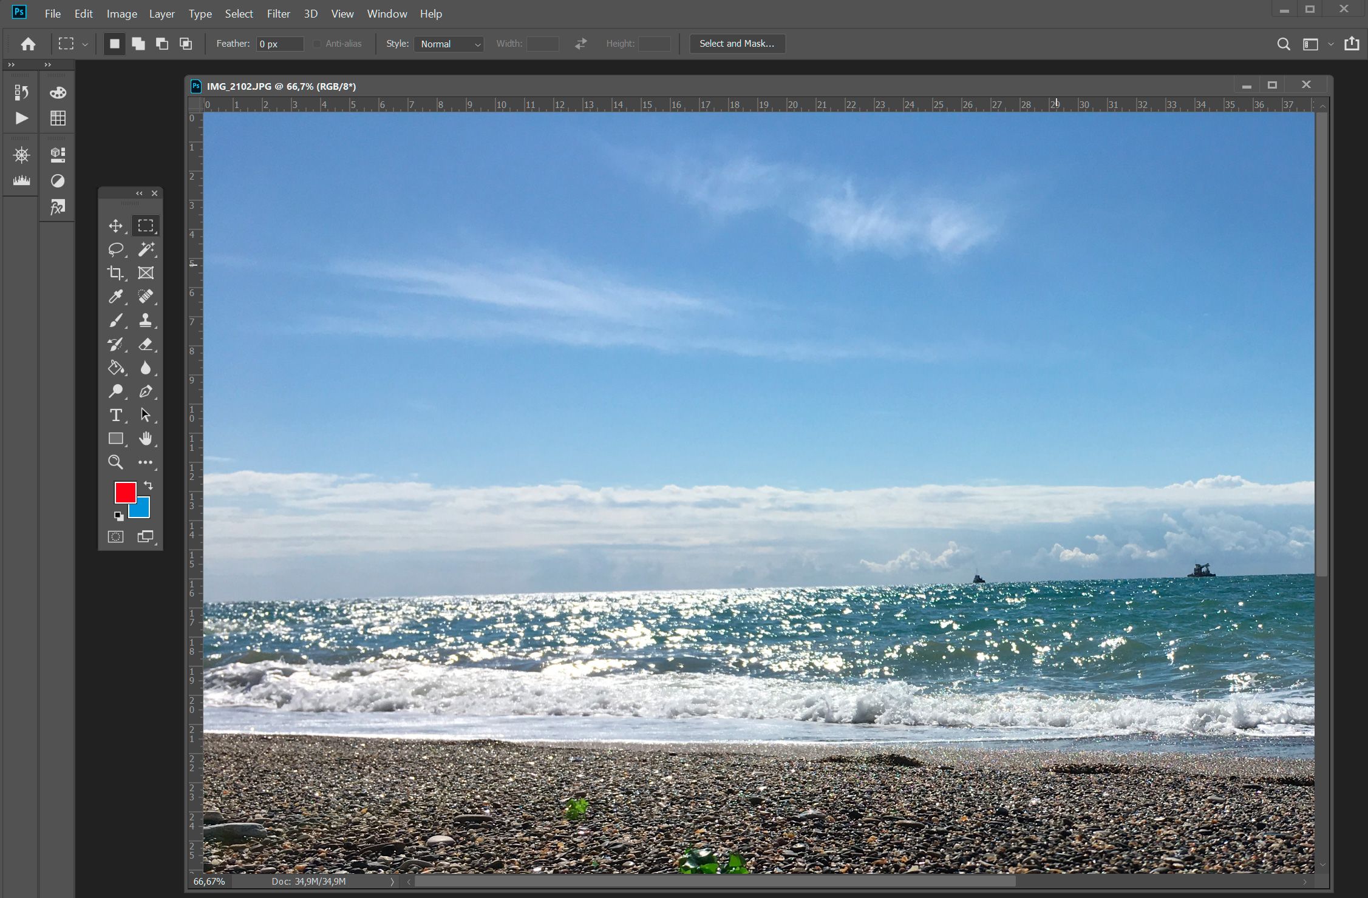
Task: Open the Filter menu
Action: [x=277, y=13]
